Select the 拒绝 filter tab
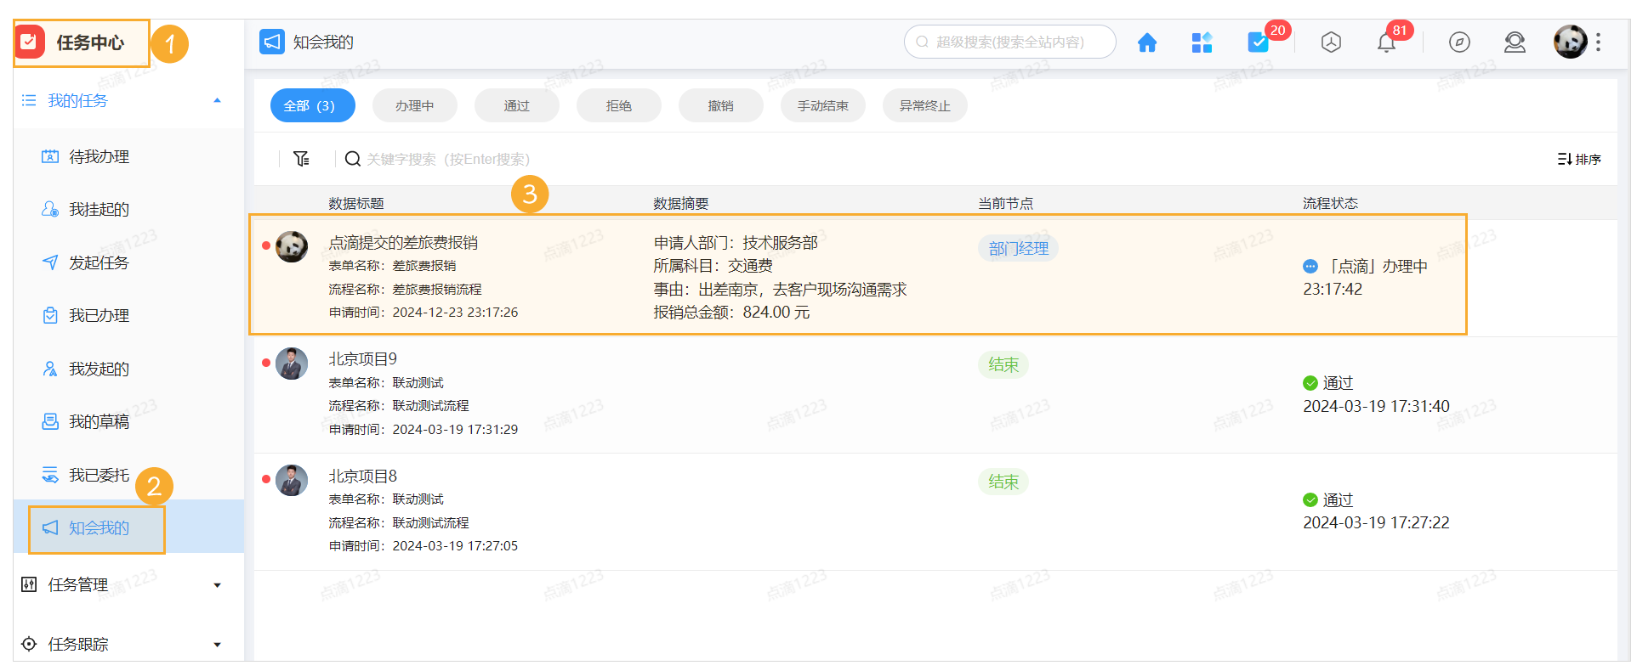This screenshot has width=1637, height=671. coord(618,105)
